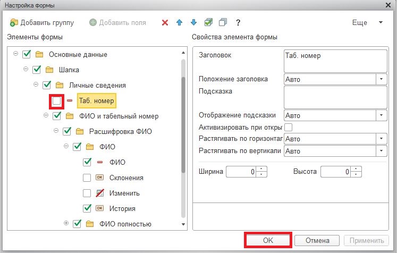397x253 pixels.
Task: Click the Изменить crossed picture icon
Action: (x=100, y=193)
